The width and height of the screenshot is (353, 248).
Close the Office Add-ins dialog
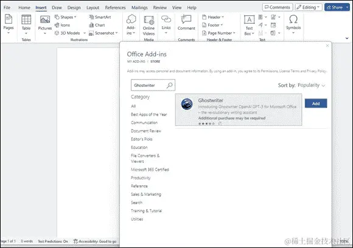[327, 46]
